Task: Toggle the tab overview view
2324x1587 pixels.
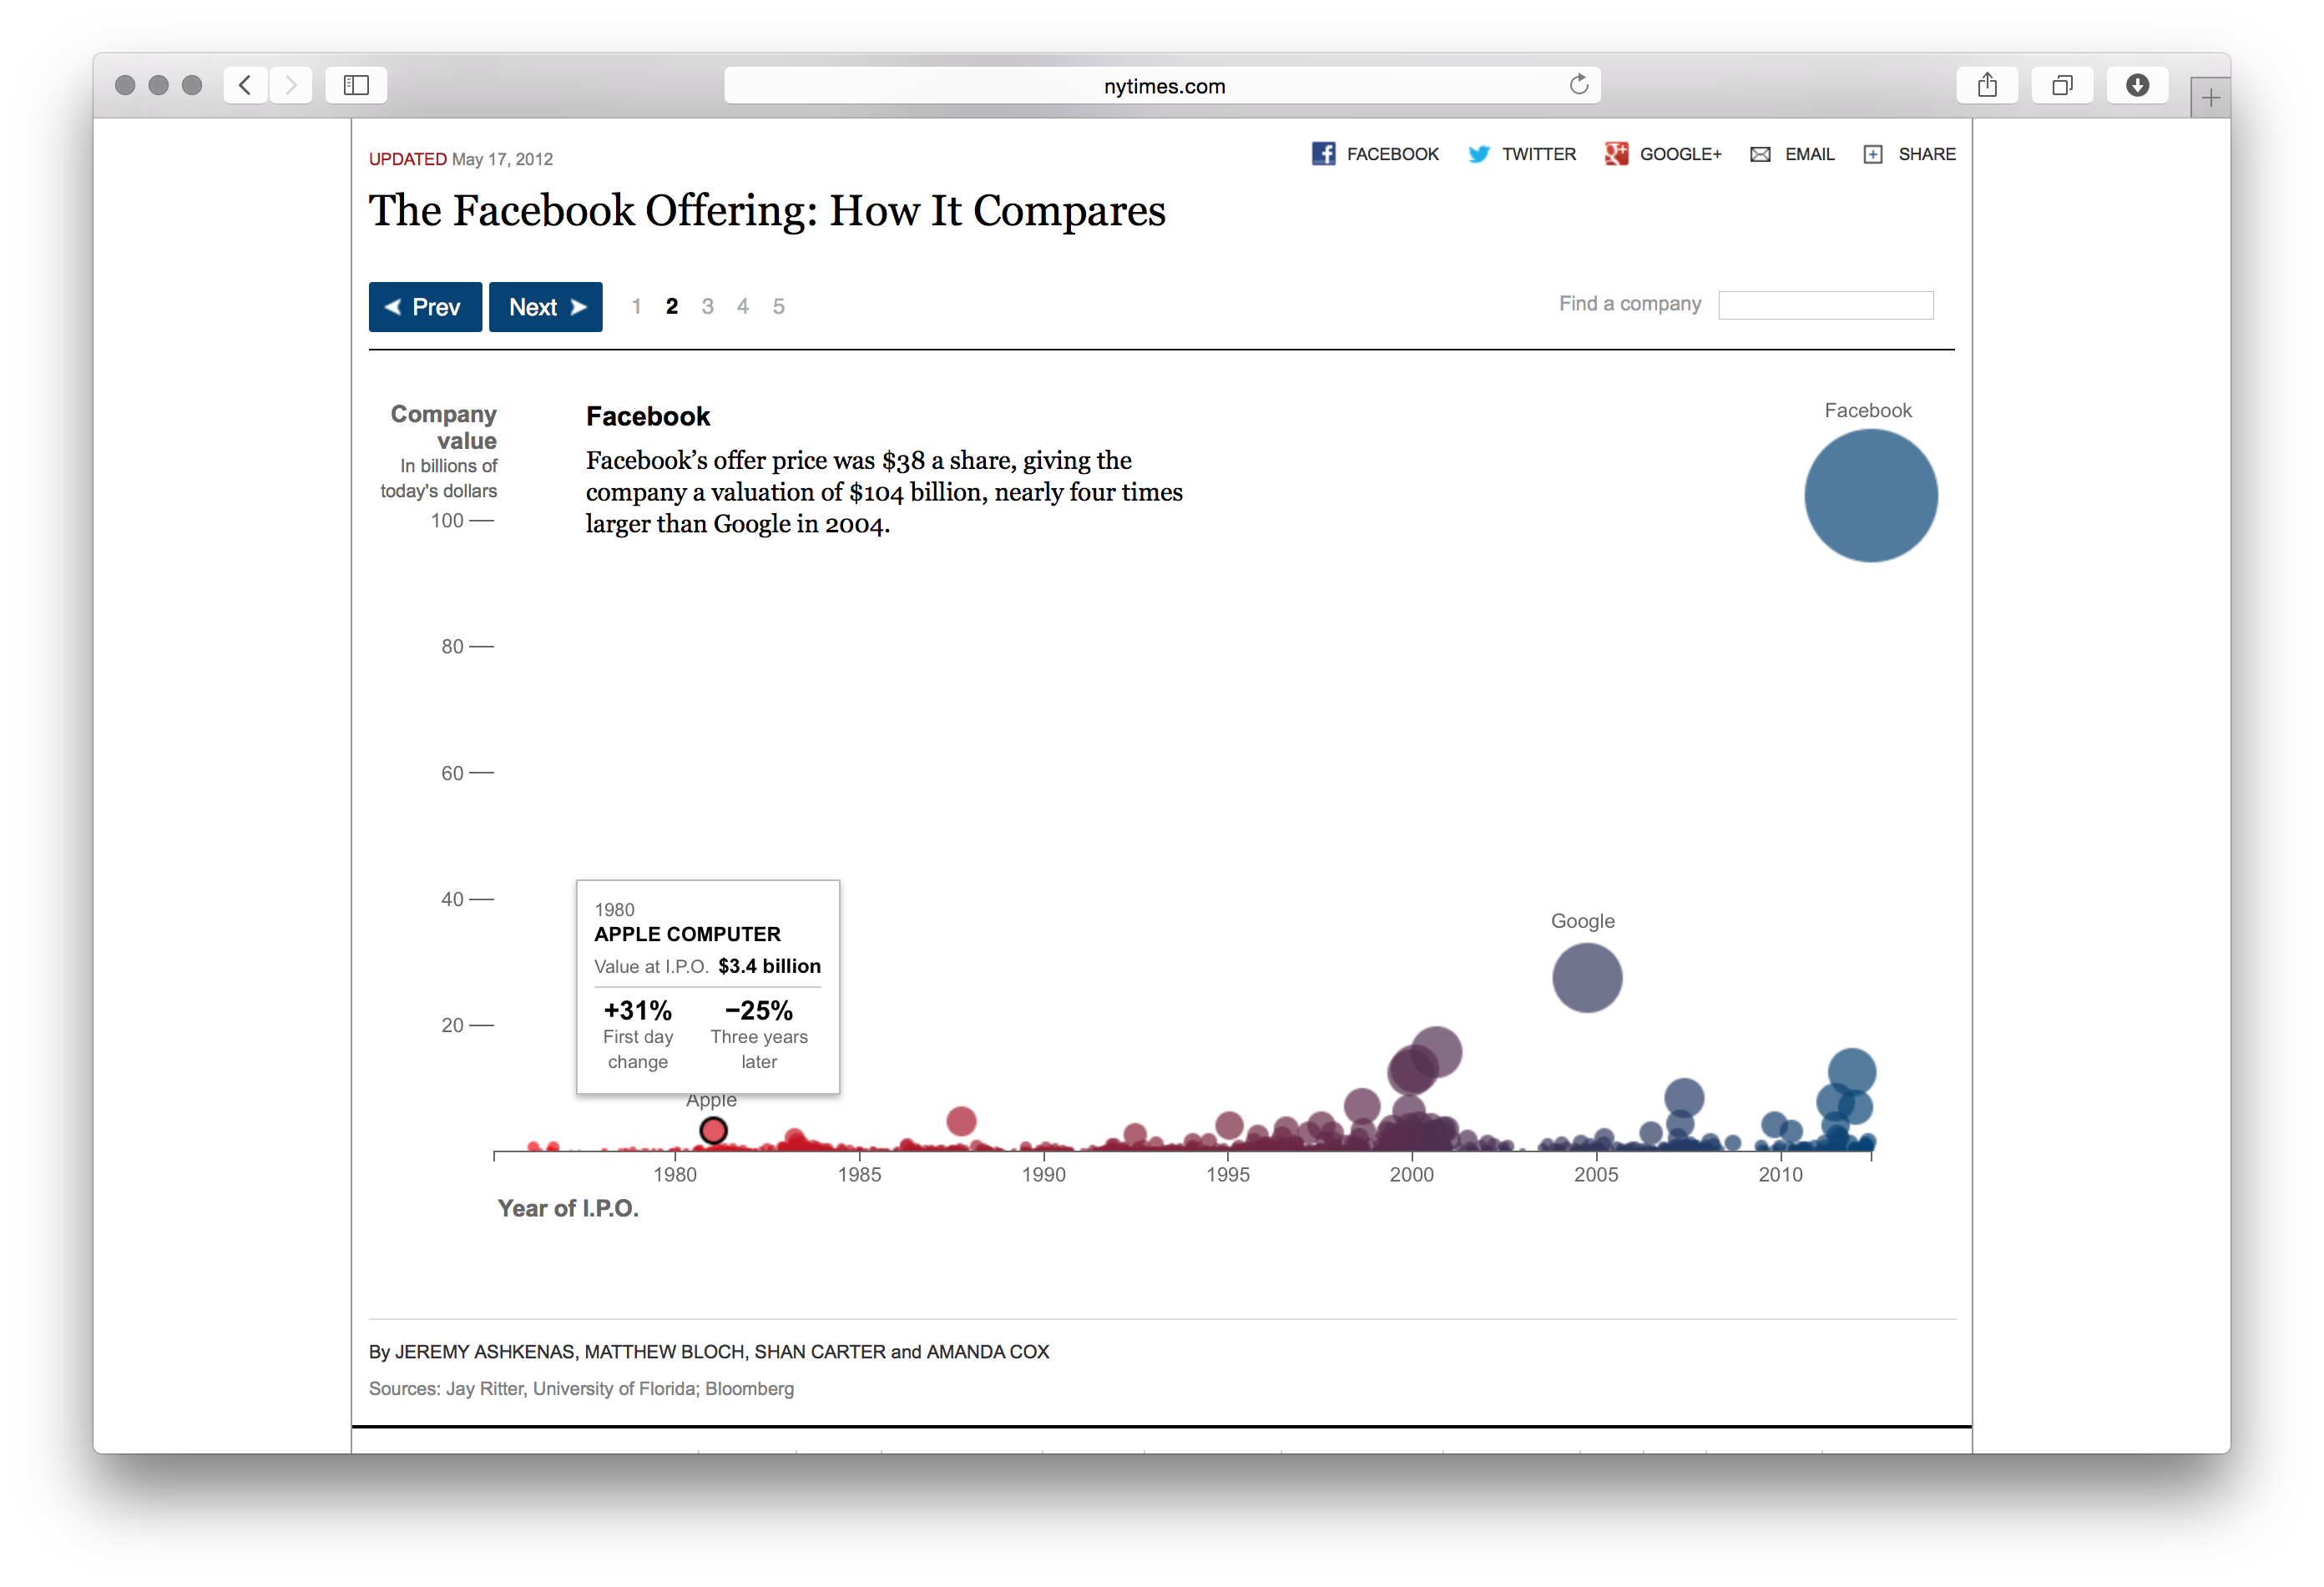Action: 2063,85
